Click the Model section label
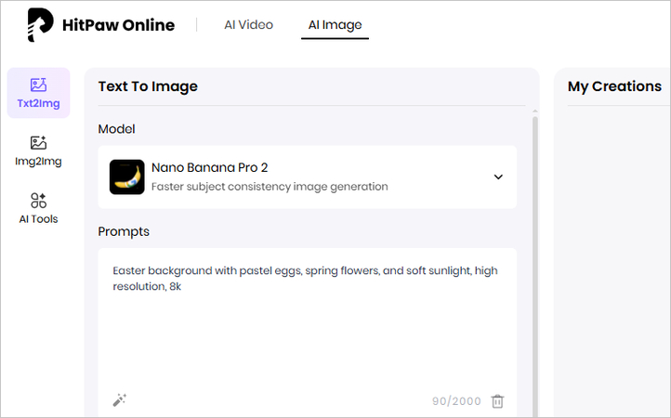 [117, 129]
